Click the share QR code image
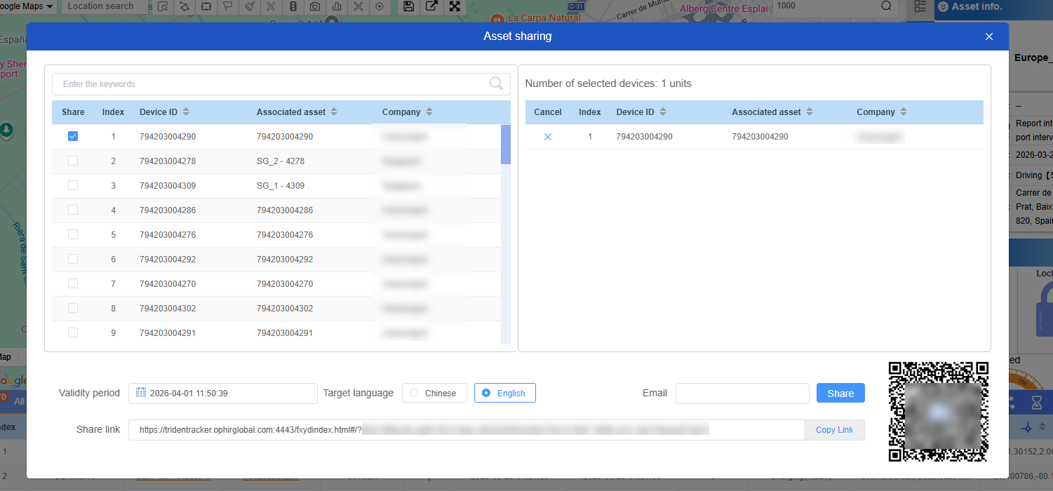The image size is (1053, 491). click(938, 412)
